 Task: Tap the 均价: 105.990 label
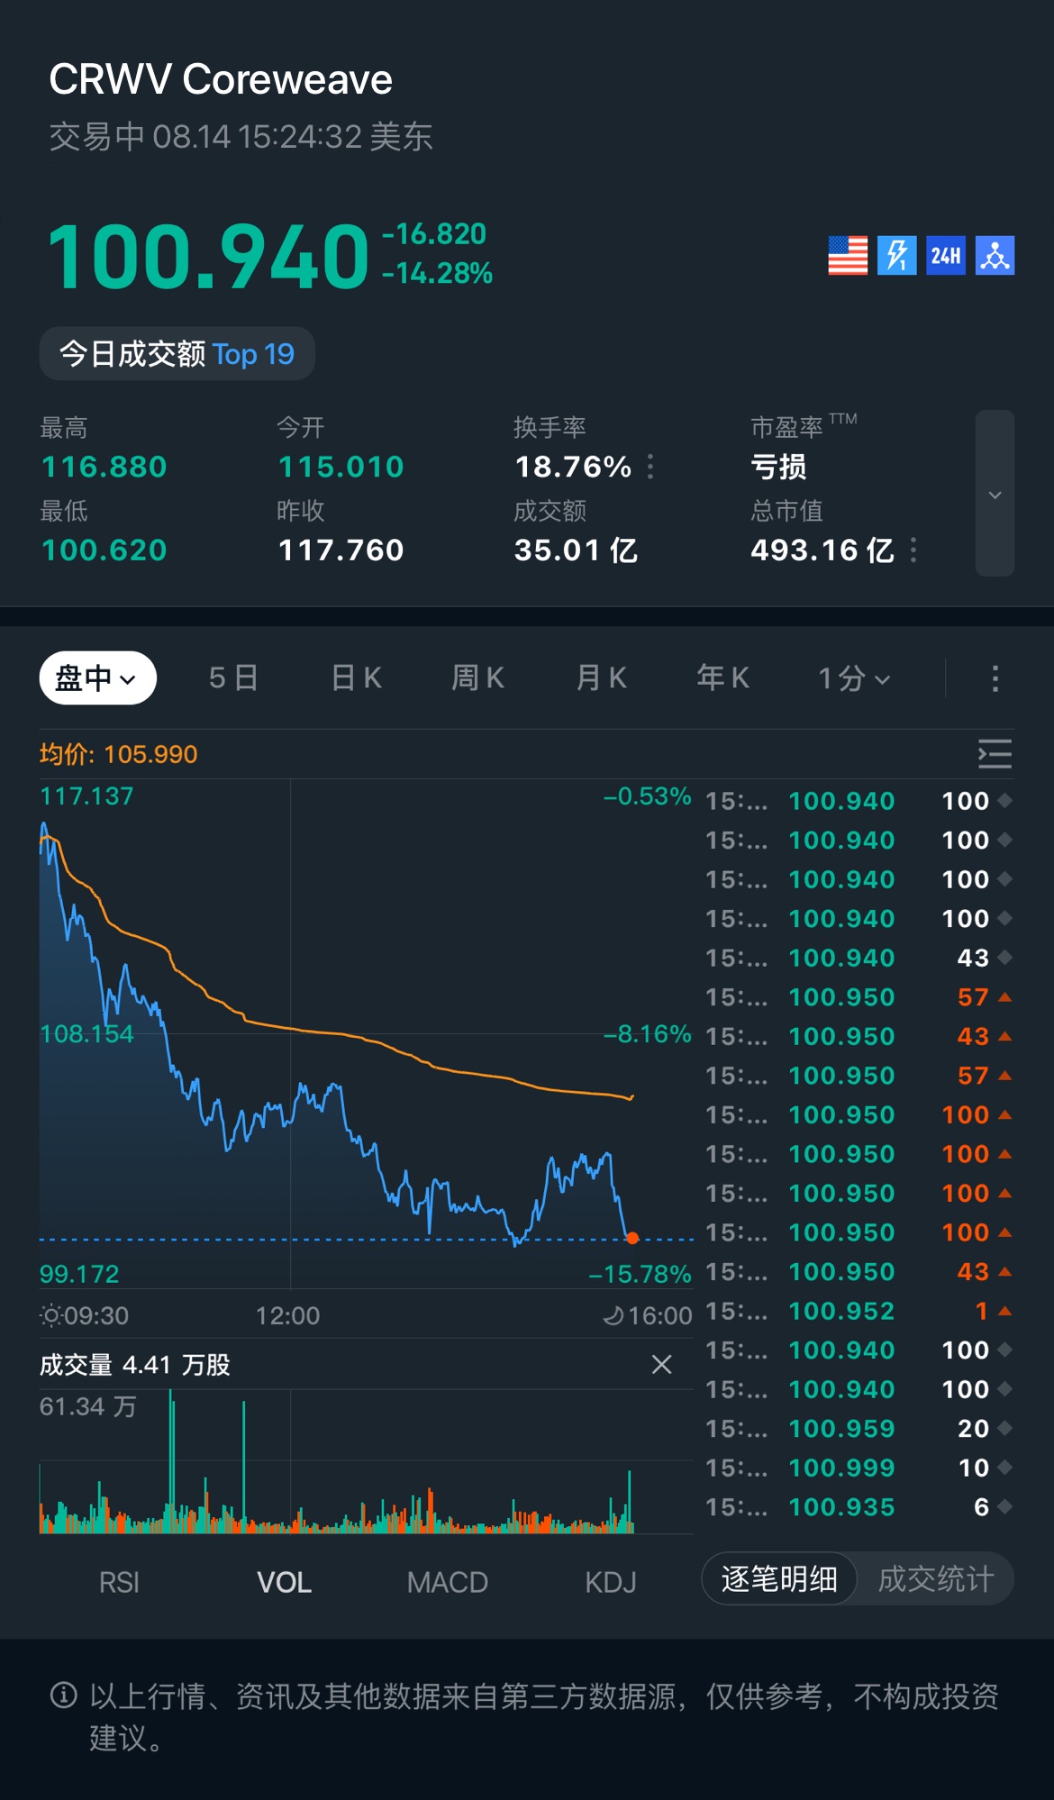point(118,754)
